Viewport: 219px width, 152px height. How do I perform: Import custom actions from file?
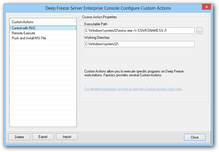pos(67,137)
